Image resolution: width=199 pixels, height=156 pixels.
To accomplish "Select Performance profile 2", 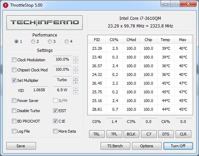I will 33,41.
